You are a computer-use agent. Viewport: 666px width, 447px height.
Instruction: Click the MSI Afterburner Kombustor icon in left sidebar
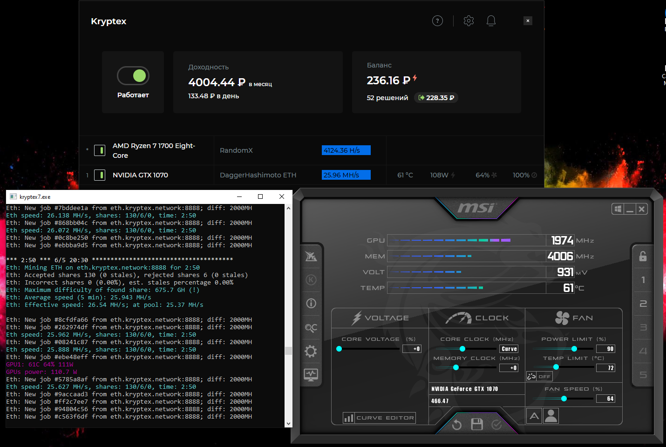[311, 256]
